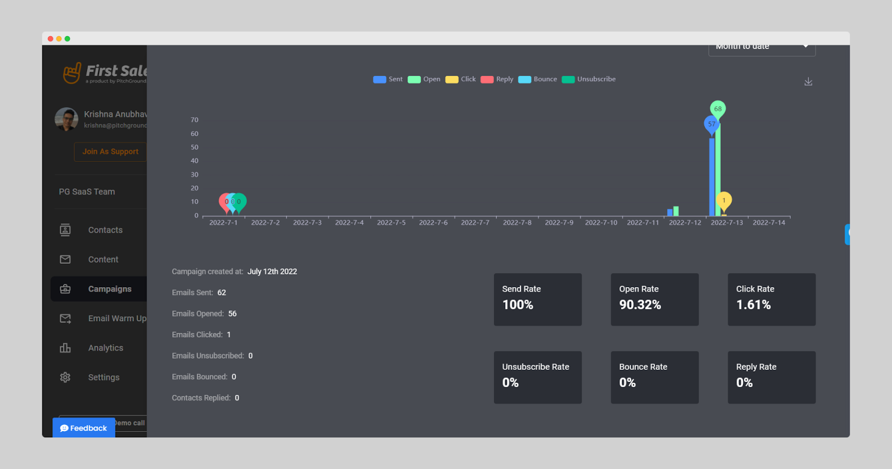Image resolution: width=892 pixels, height=469 pixels.
Task: Expand the Month to date dropdown
Action: pyautogui.click(x=762, y=48)
